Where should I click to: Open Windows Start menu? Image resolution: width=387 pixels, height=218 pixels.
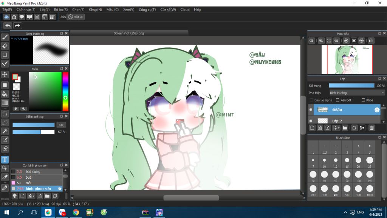(7, 212)
